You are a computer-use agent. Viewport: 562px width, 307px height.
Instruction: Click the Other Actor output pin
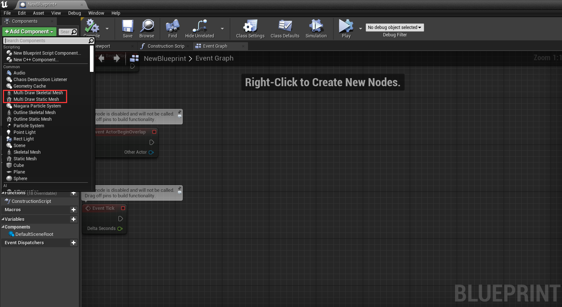(151, 152)
